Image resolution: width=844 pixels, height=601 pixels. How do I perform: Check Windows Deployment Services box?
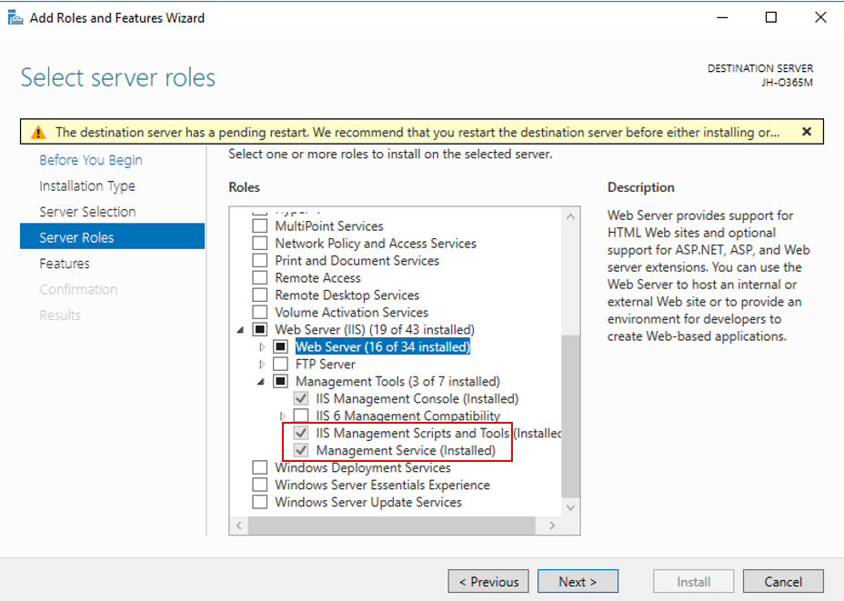pyautogui.click(x=260, y=467)
